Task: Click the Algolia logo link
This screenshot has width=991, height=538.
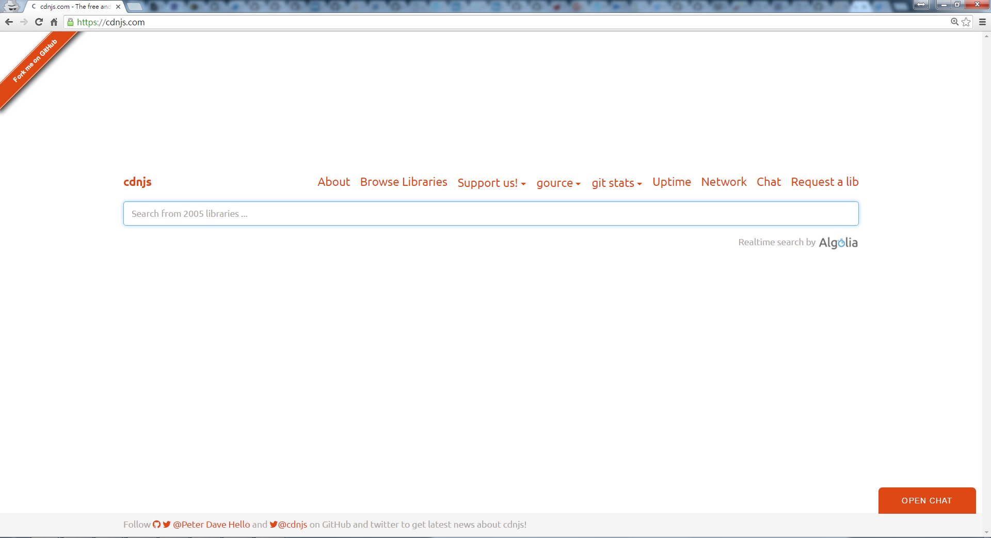Action: pyautogui.click(x=838, y=243)
